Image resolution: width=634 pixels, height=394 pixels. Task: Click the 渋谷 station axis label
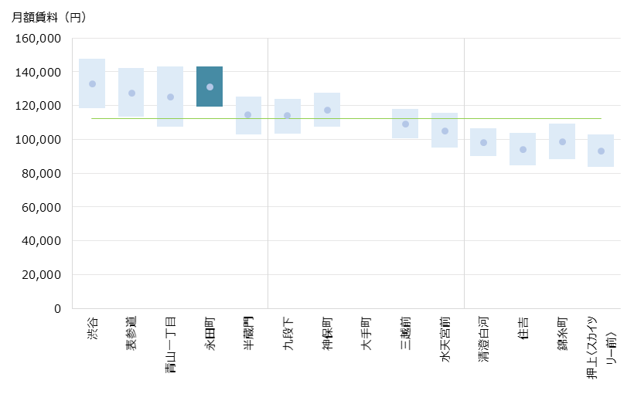(92, 325)
